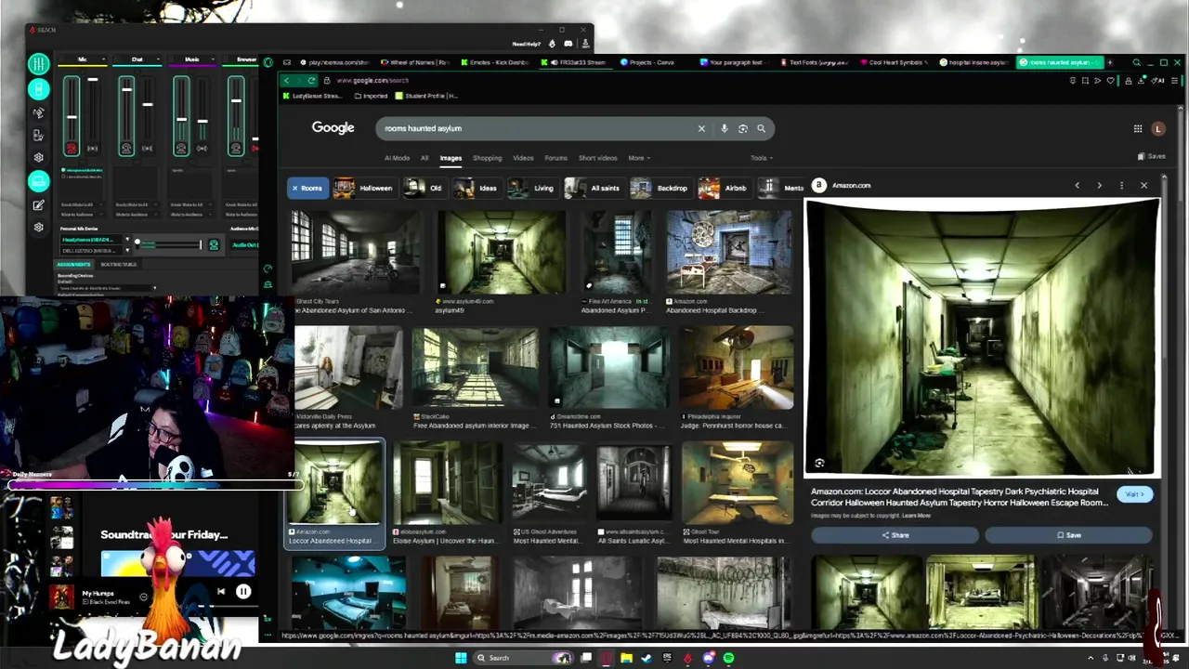Toggle Chat channel headphone mute button
1189x669 pixels.
[x=126, y=149]
